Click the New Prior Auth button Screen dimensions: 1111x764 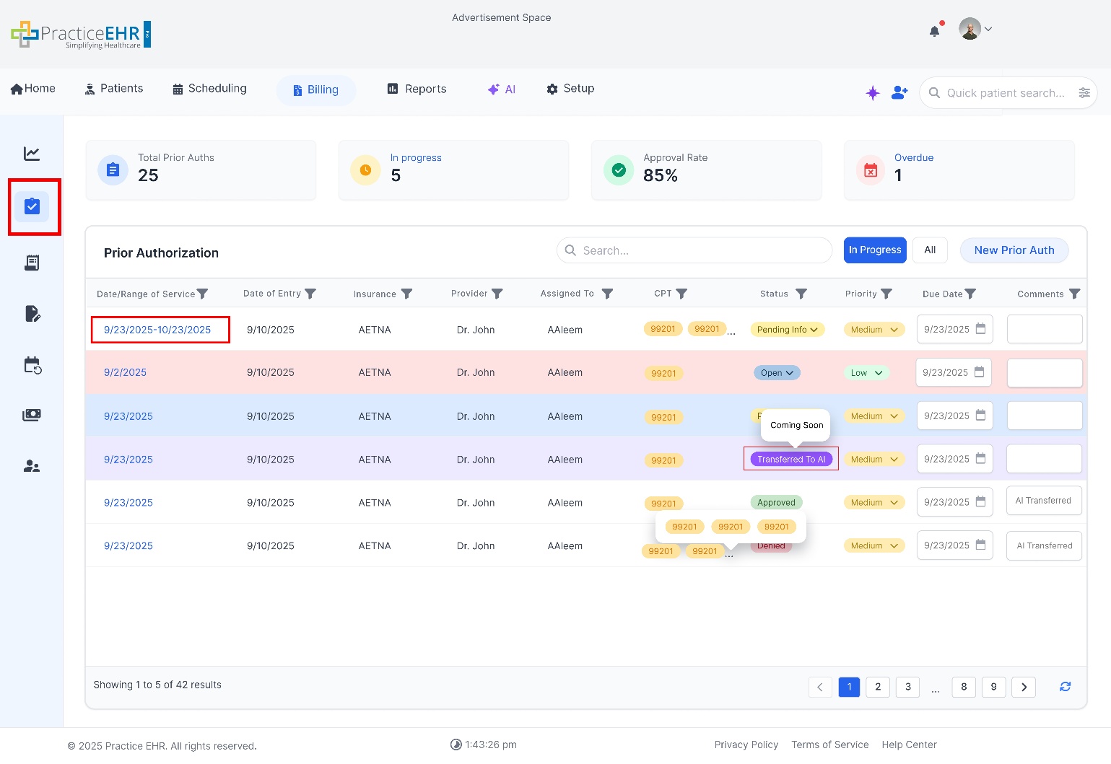pos(1014,250)
